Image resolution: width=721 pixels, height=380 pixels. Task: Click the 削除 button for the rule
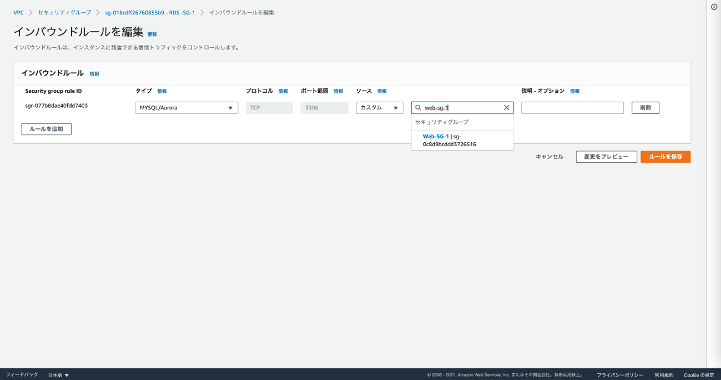645,108
